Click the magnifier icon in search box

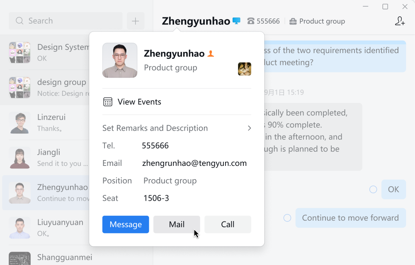point(19,21)
